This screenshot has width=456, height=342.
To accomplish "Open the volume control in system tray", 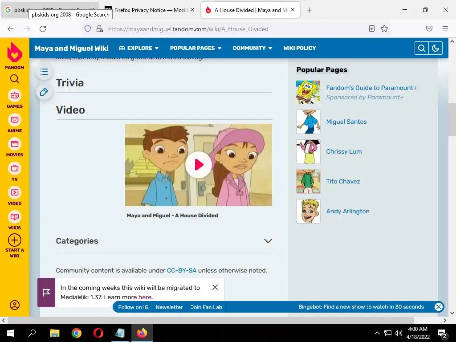I will [x=399, y=333].
